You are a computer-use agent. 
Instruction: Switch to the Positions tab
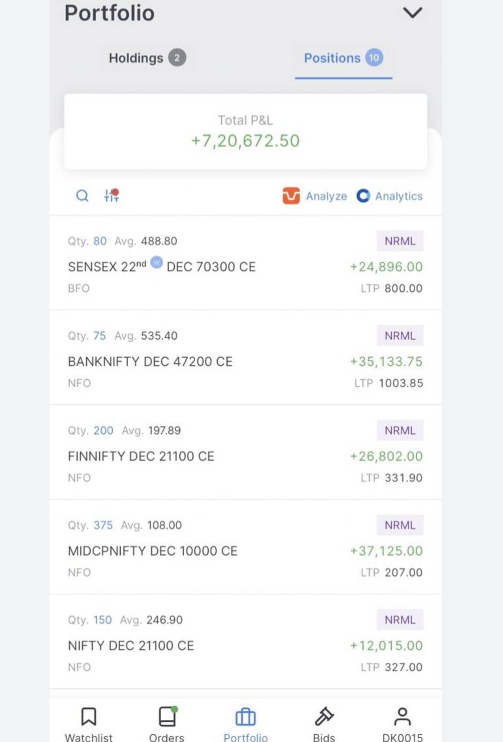coord(344,58)
